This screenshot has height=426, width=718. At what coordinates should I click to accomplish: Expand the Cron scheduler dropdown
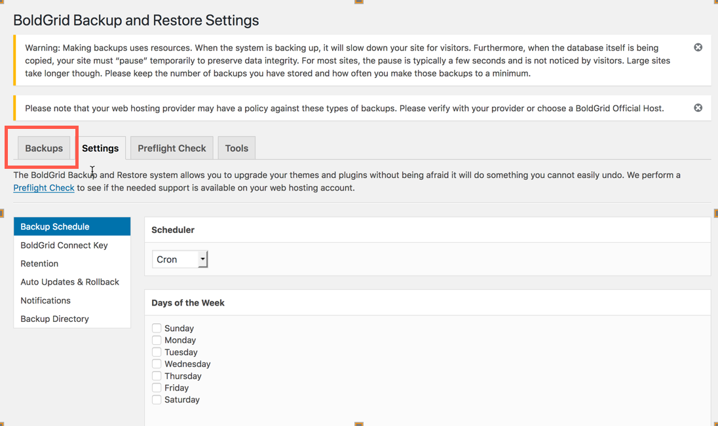180,259
